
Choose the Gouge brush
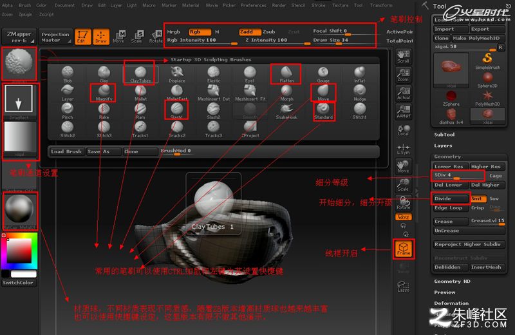(x=323, y=74)
